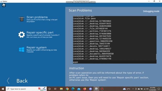Open the Roblox menu icon at top-left

(4, 5)
